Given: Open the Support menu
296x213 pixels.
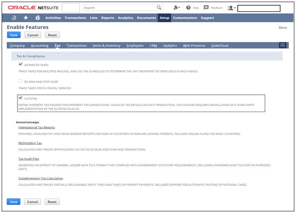Looking at the screenshot, I should click(x=207, y=18).
